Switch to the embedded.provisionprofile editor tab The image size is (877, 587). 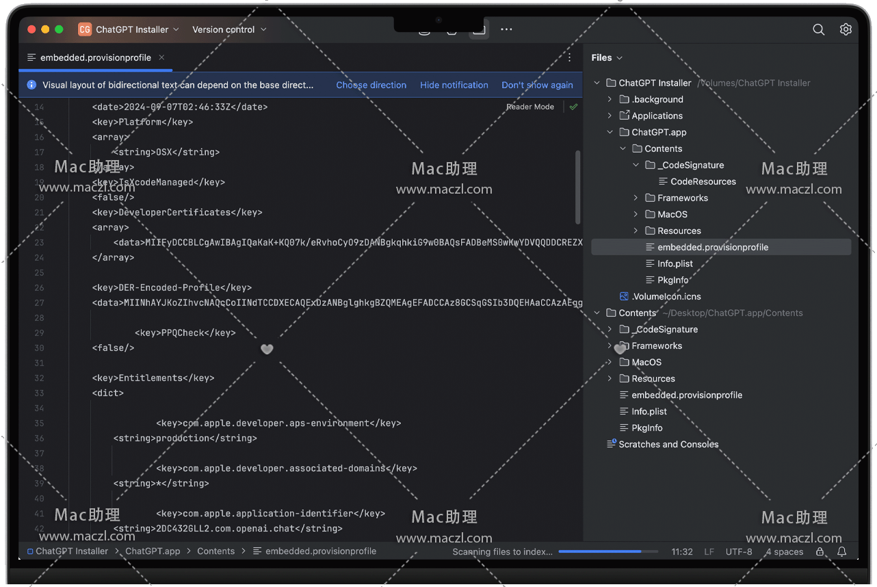click(95, 58)
